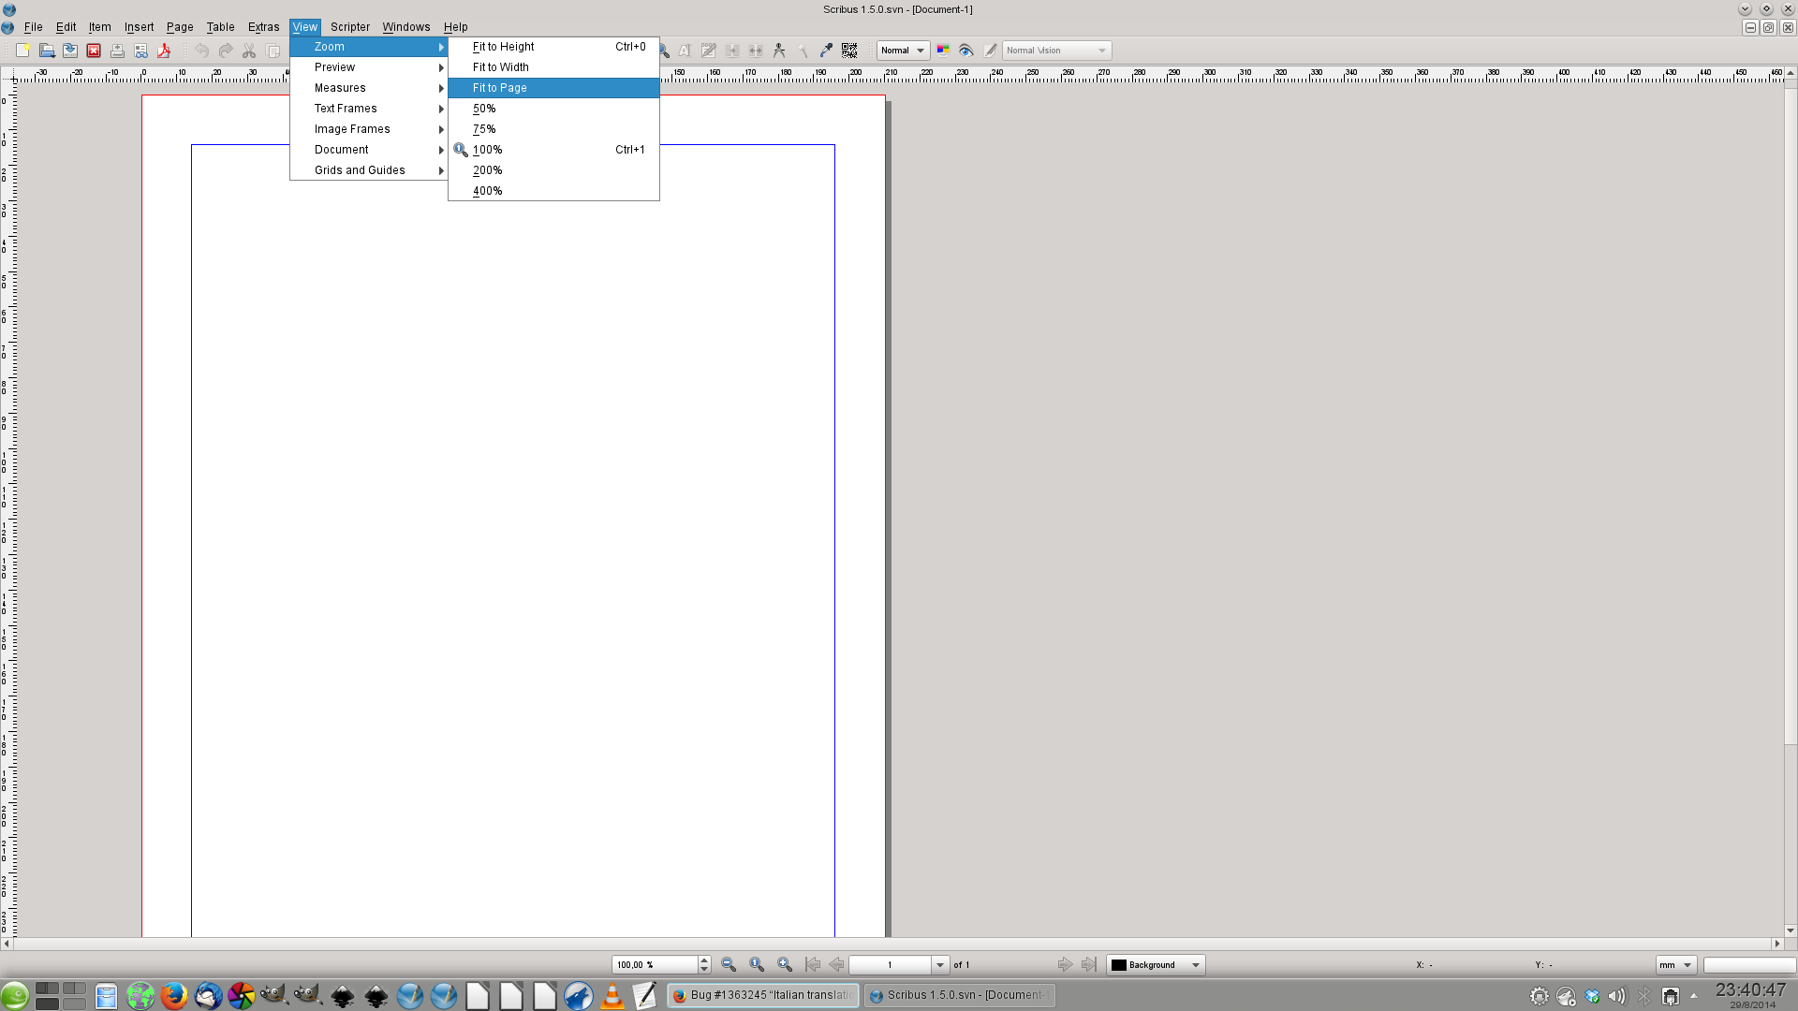The image size is (1798, 1011).
Task: Open the File menu
Action: pyautogui.click(x=34, y=27)
